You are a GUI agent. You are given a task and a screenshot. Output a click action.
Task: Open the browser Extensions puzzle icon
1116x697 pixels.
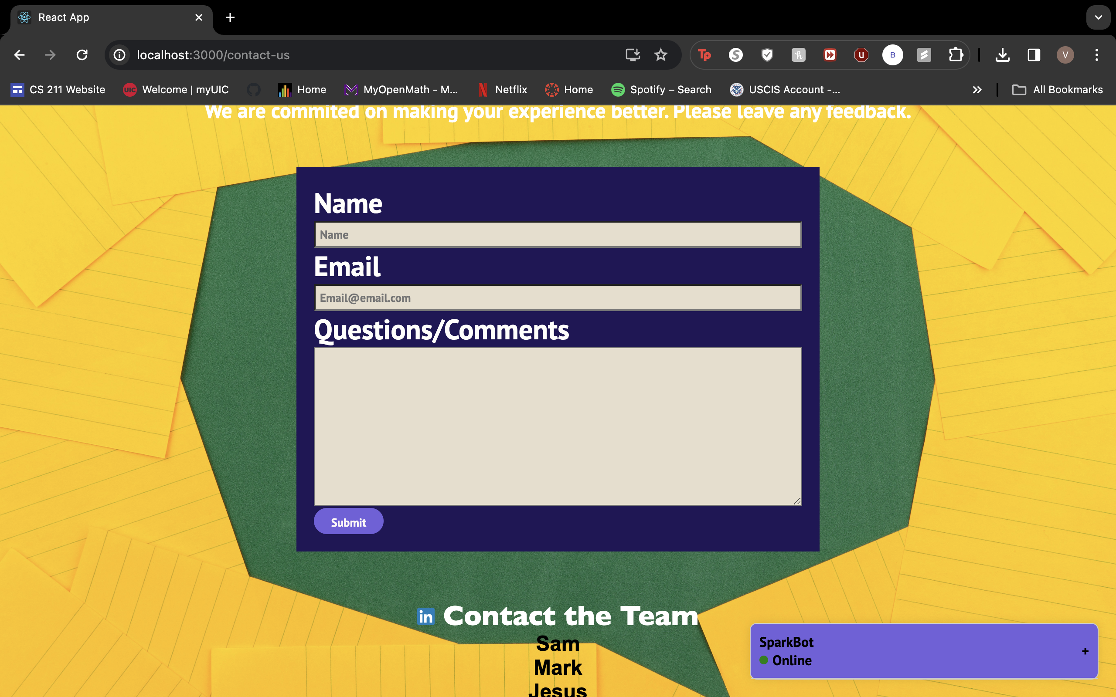pos(956,55)
